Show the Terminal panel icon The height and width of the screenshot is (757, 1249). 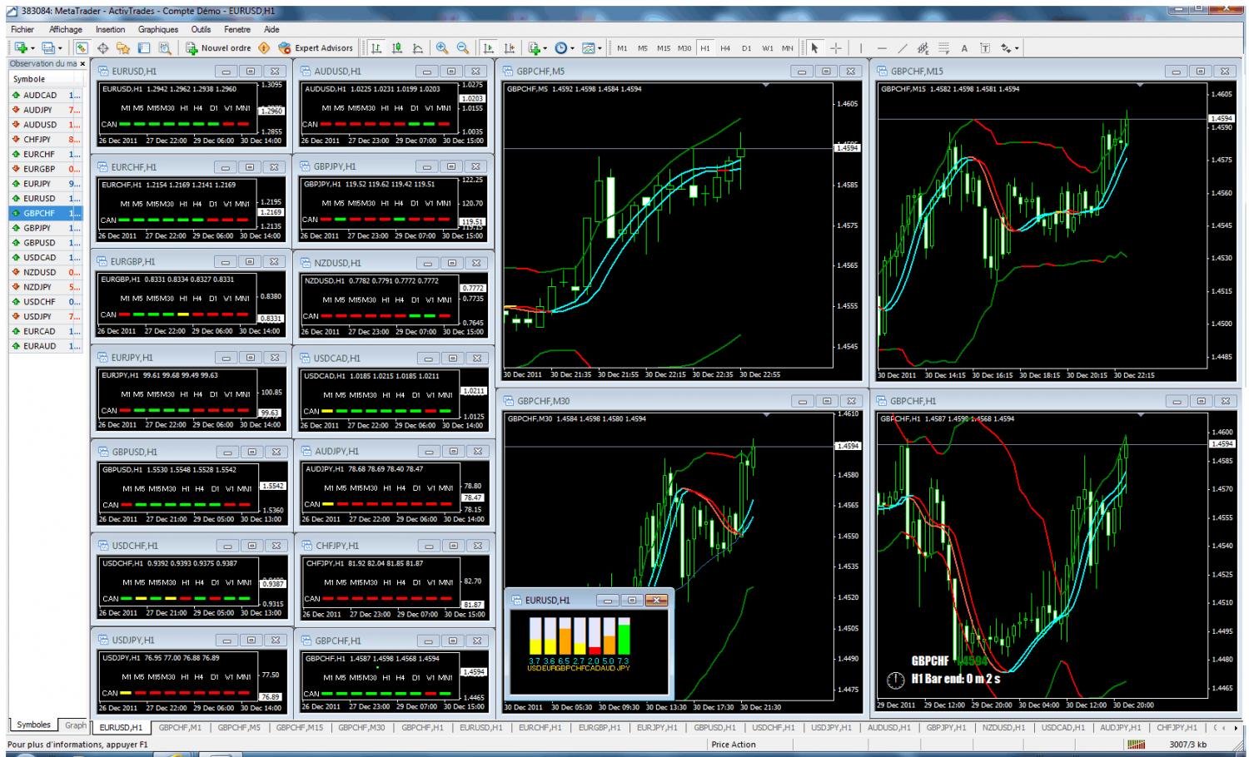[x=143, y=47]
